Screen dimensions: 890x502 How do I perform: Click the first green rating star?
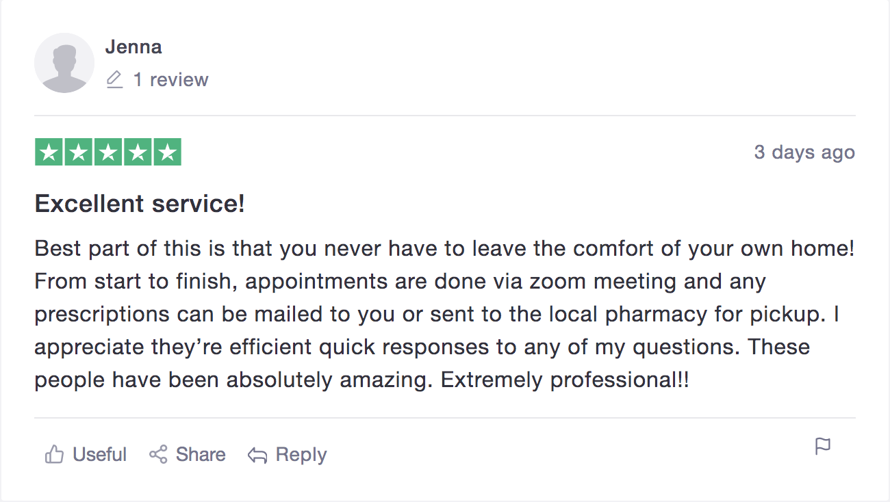[49, 153]
